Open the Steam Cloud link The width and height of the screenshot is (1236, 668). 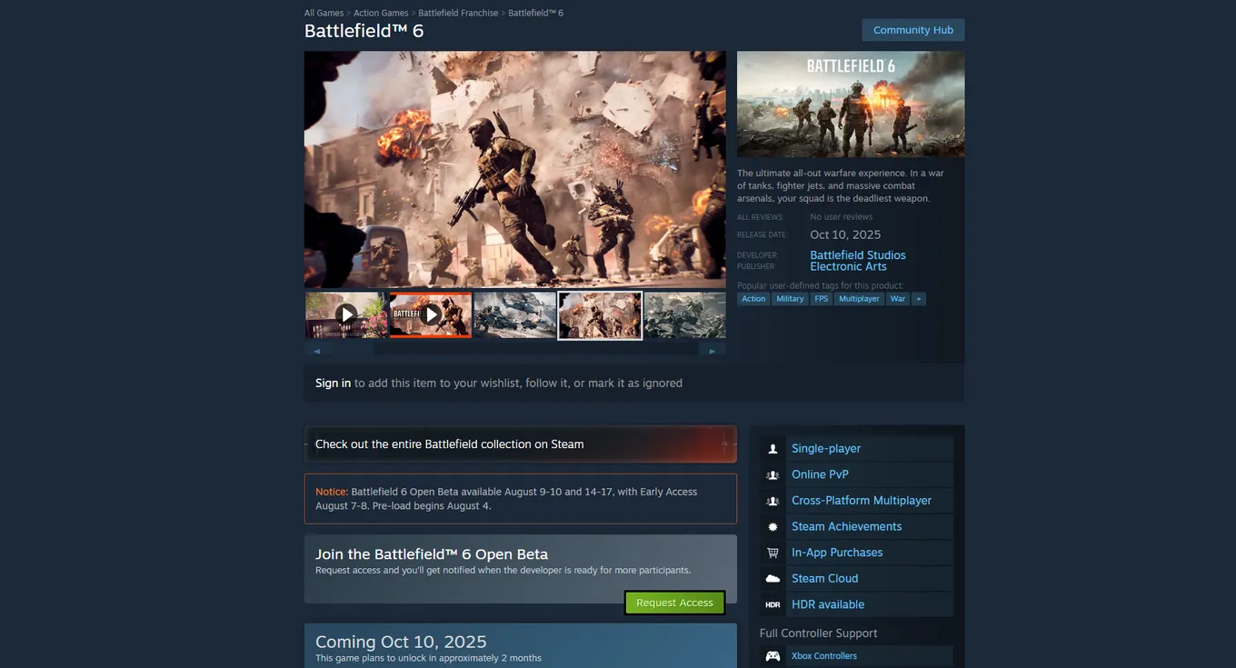click(825, 579)
